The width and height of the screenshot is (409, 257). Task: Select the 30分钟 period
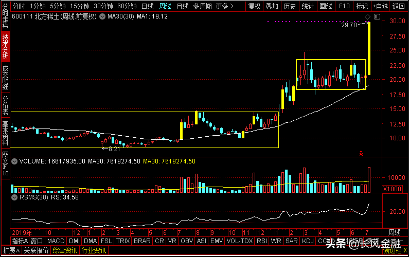click(103, 6)
